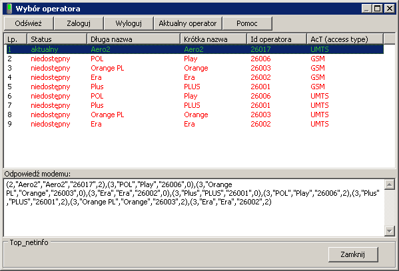Sort by Status column header

57,39
